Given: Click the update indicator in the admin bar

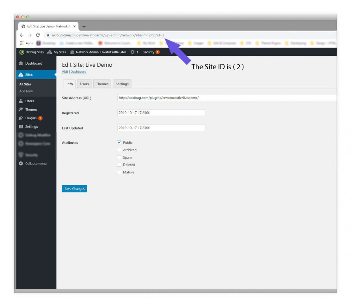Looking at the screenshot, I should pos(135,52).
